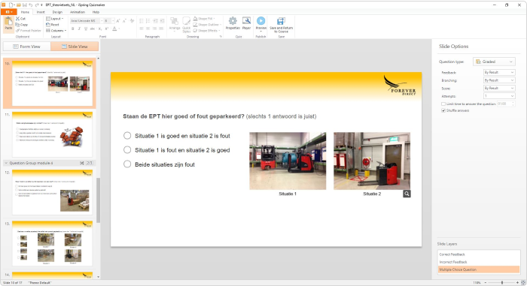Open the Score dropdown
Image resolution: width=527 pixels, height=286 pixels.
498,88
